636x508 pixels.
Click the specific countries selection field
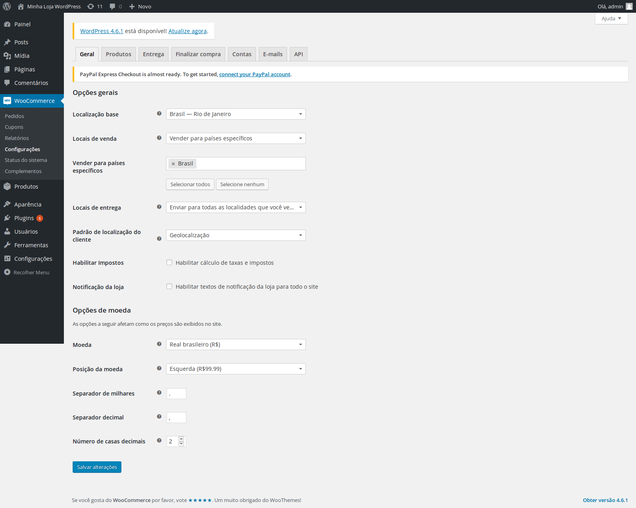click(x=236, y=164)
